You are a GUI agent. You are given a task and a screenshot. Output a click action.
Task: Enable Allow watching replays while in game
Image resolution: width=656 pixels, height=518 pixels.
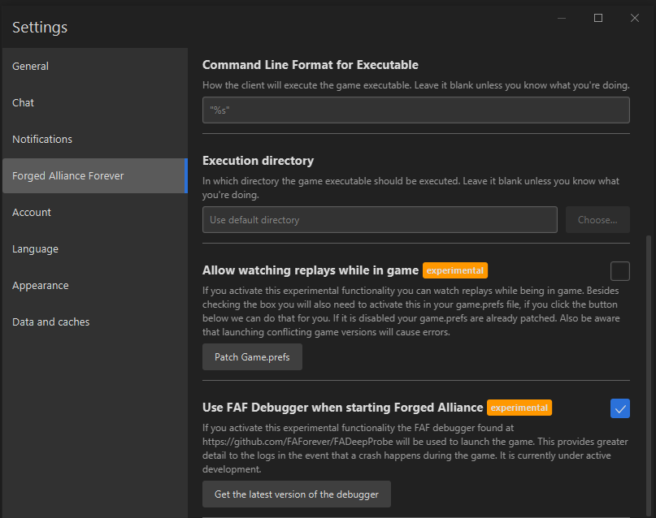click(620, 271)
